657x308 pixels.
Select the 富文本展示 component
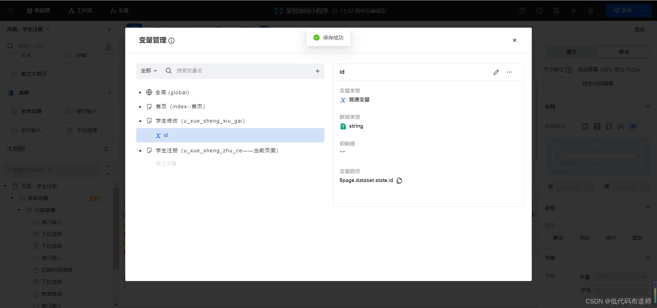32,74
